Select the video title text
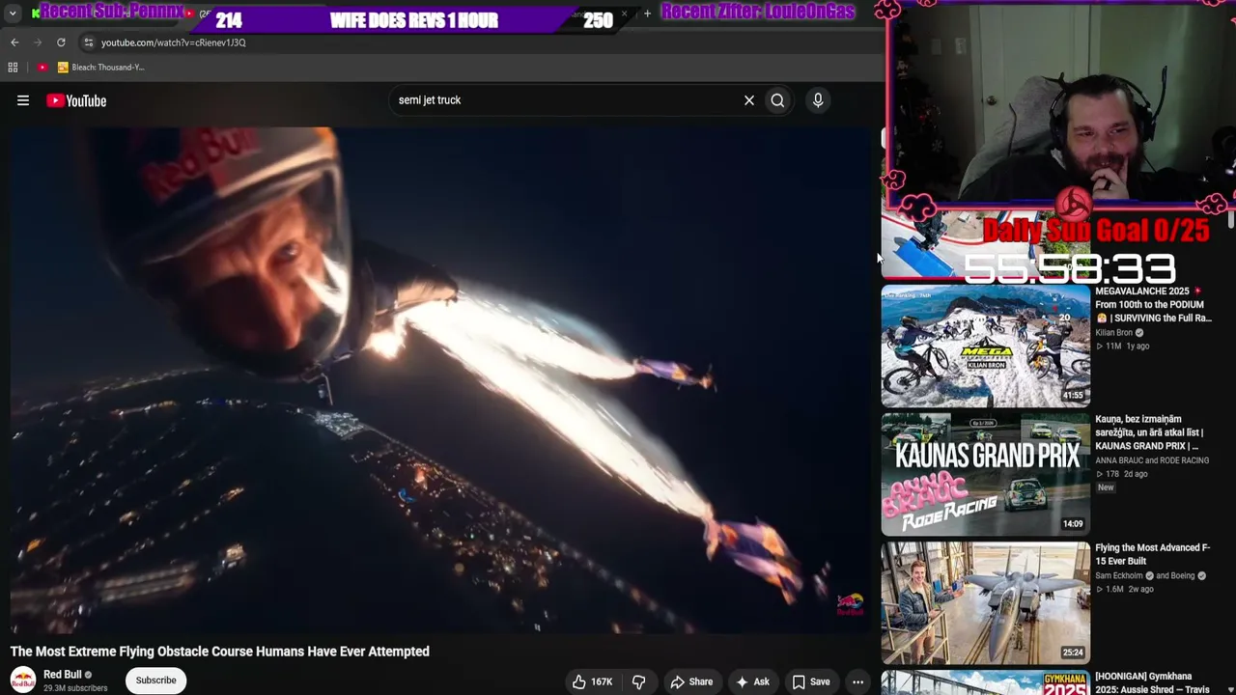 (220, 652)
